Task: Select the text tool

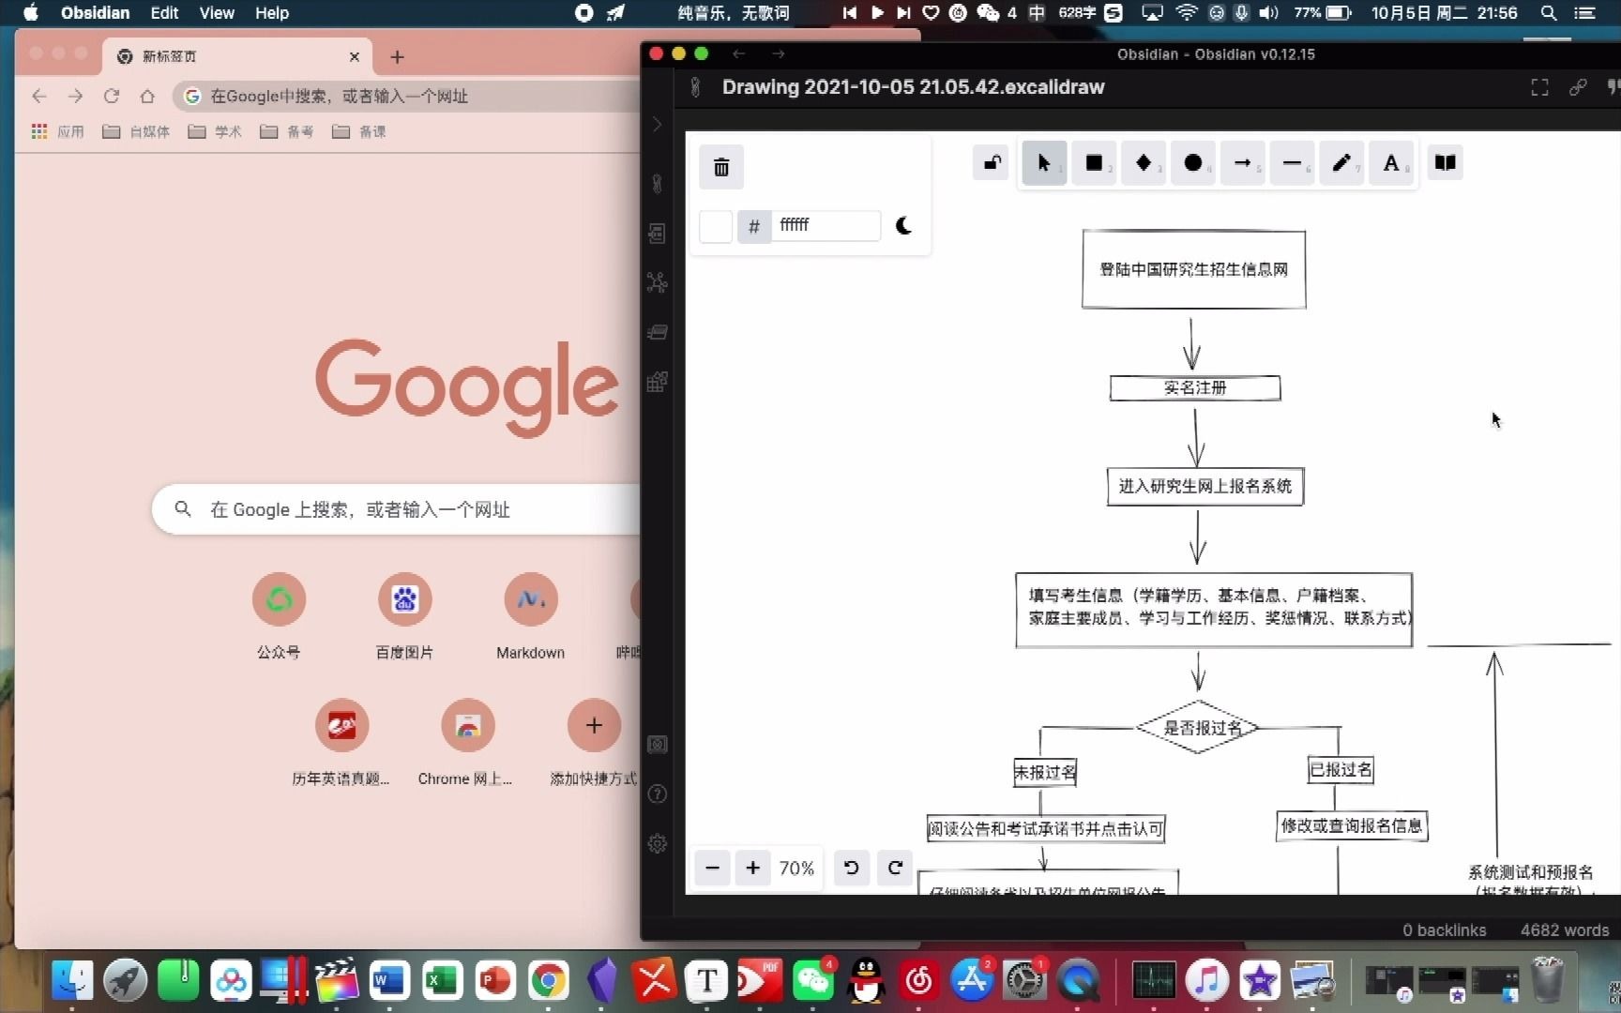Action: pos(1391,163)
